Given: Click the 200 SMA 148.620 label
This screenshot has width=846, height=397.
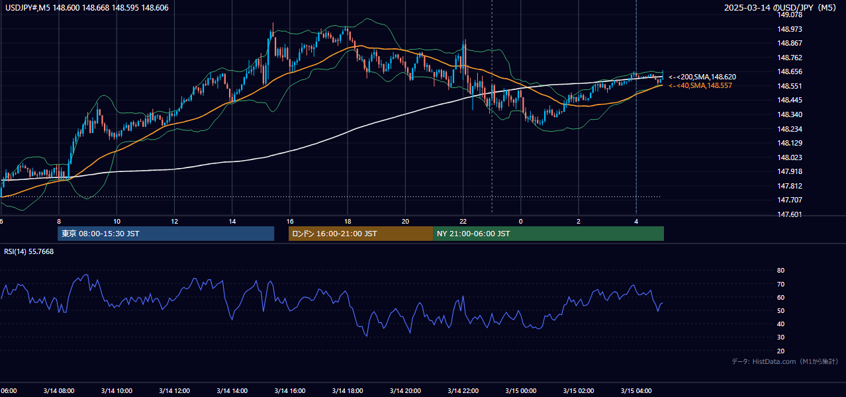Looking at the screenshot, I should (x=702, y=77).
